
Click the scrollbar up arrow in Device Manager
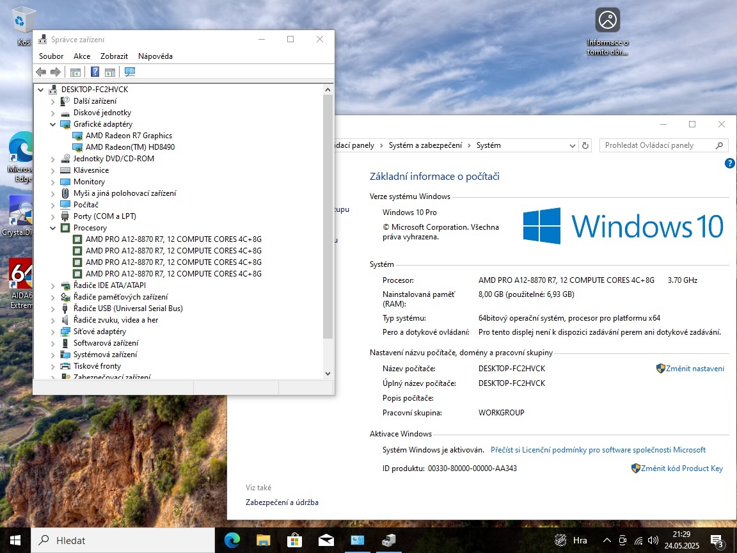pyautogui.click(x=328, y=90)
